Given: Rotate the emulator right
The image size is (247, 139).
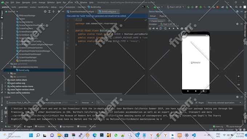Looking at the screenshot, I should [165, 29].
